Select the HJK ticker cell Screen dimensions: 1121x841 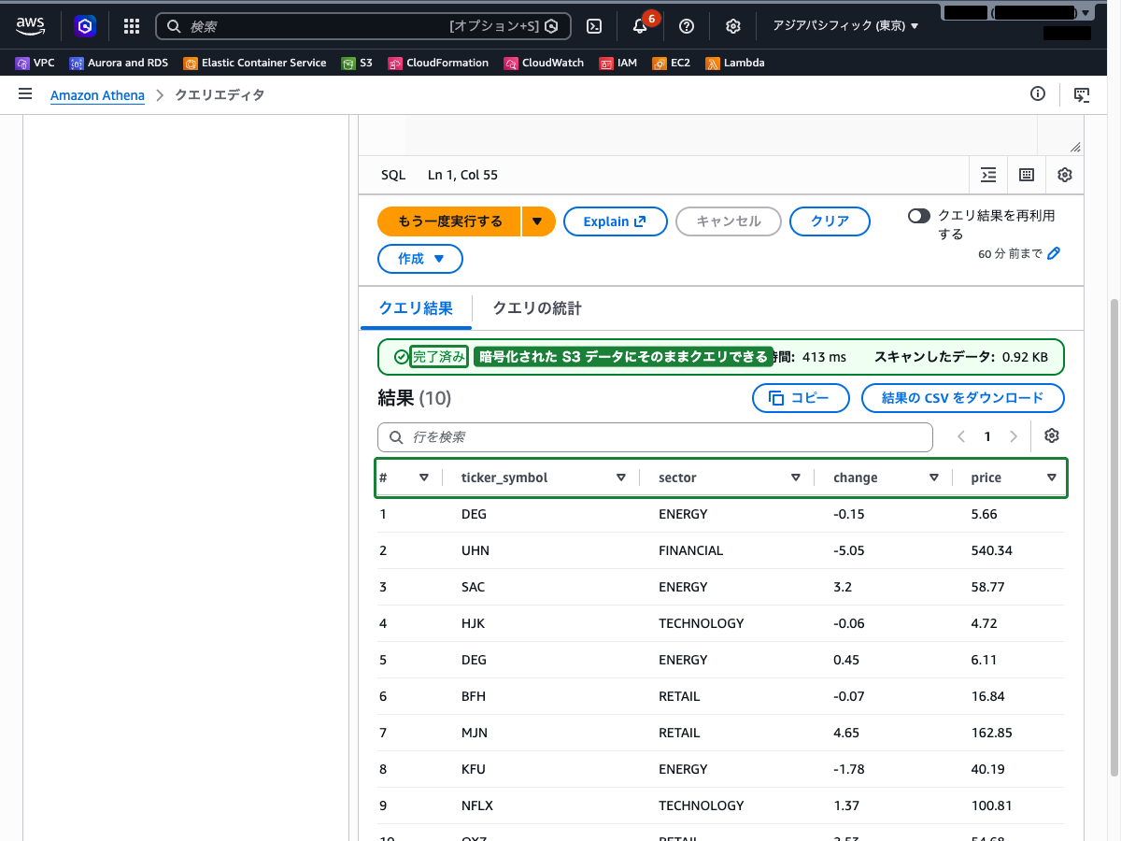(x=474, y=623)
